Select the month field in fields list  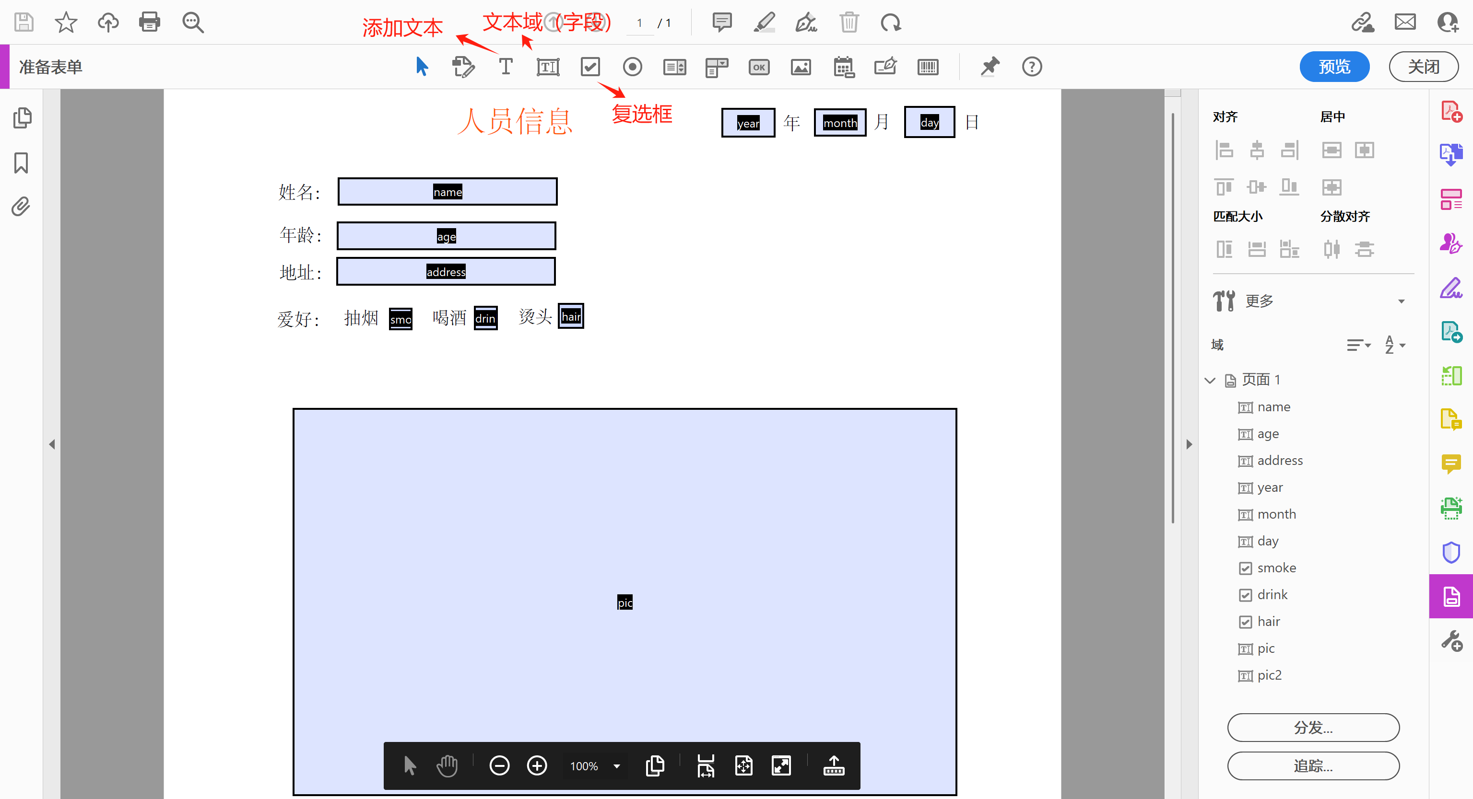pyautogui.click(x=1276, y=514)
